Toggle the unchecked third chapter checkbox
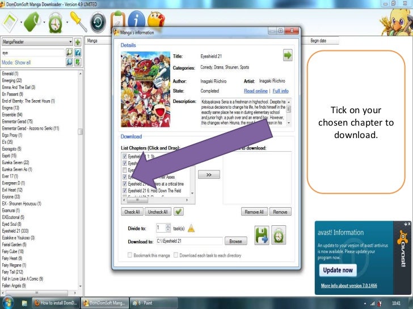This screenshot has height=309, width=413. [x=125, y=170]
